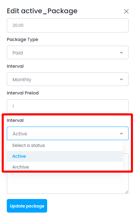Click the resize grip icon in the text area corner
The image size is (135, 220).
pyautogui.click(x=127, y=192)
